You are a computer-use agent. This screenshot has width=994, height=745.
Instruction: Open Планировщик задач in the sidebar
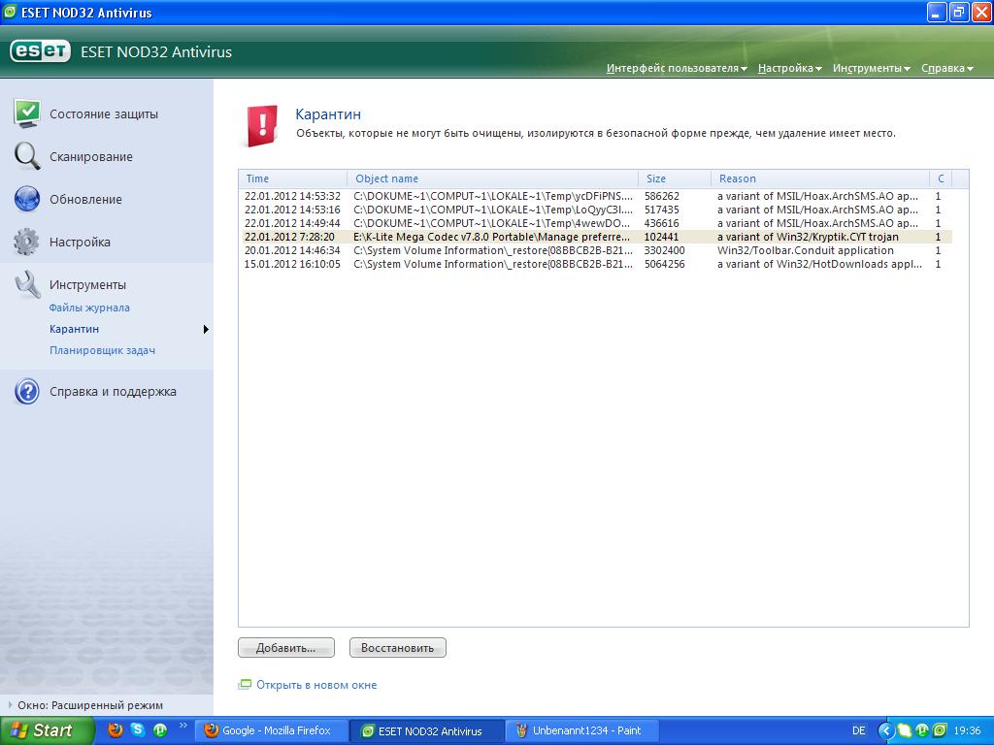tap(102, 350)
